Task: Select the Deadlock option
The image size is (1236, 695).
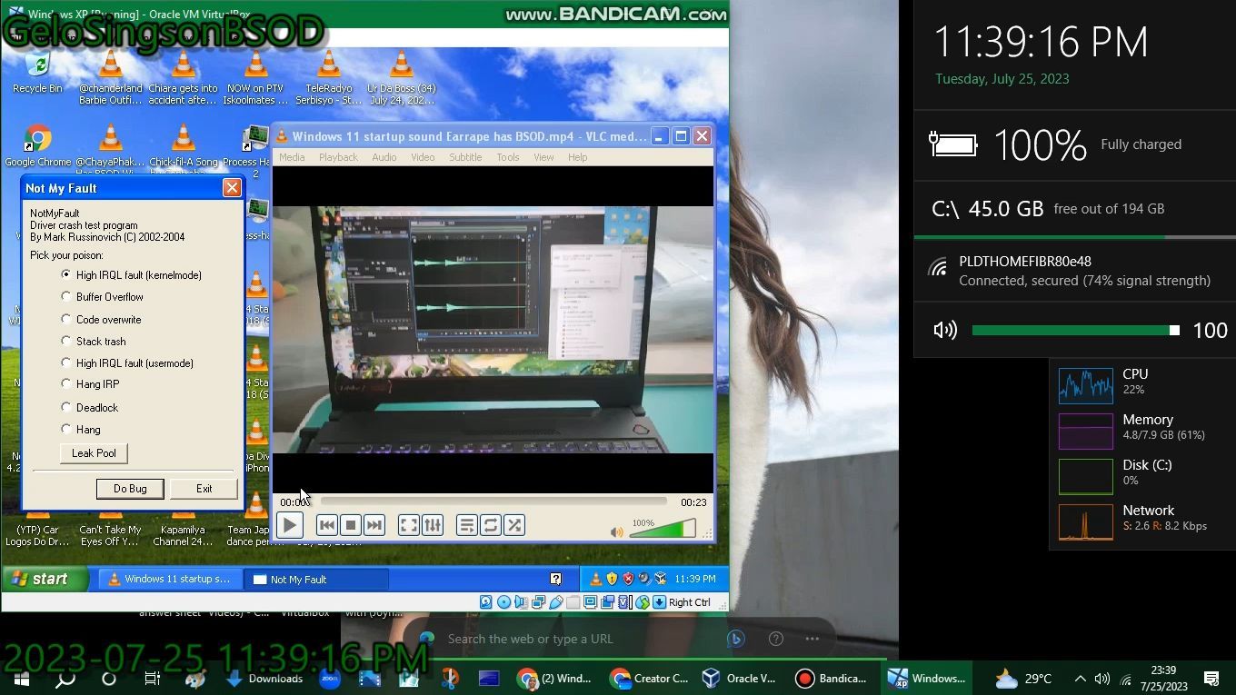Action: tap(90, 408)
